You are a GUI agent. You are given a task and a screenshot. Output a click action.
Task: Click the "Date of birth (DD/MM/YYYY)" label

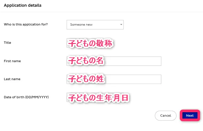tap(26, 97)
